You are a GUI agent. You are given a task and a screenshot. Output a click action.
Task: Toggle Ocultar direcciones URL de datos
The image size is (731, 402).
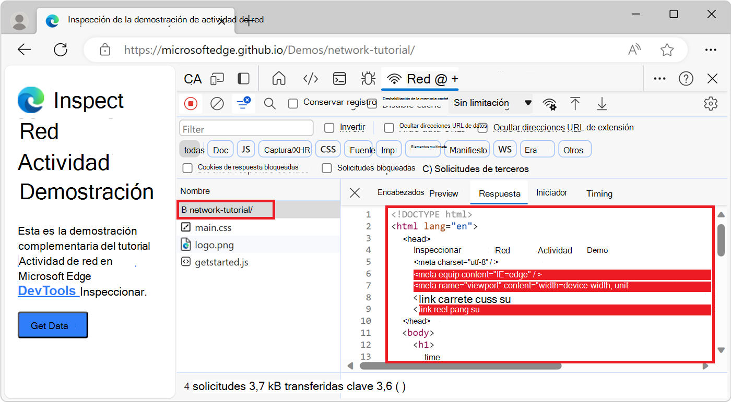tap(389, 128)
